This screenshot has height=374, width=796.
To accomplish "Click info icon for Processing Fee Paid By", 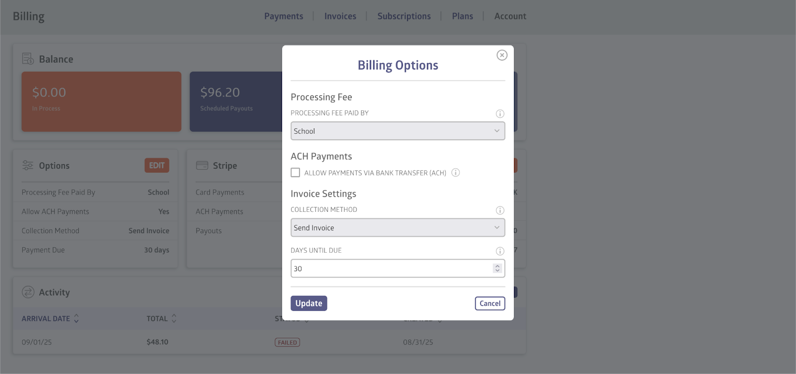I will (x=500, y=114).
